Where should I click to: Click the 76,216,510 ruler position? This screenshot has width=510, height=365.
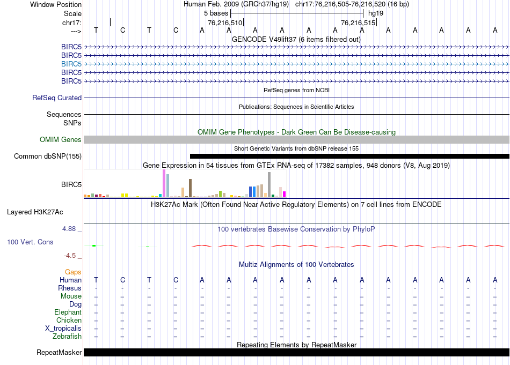(225, 23)
